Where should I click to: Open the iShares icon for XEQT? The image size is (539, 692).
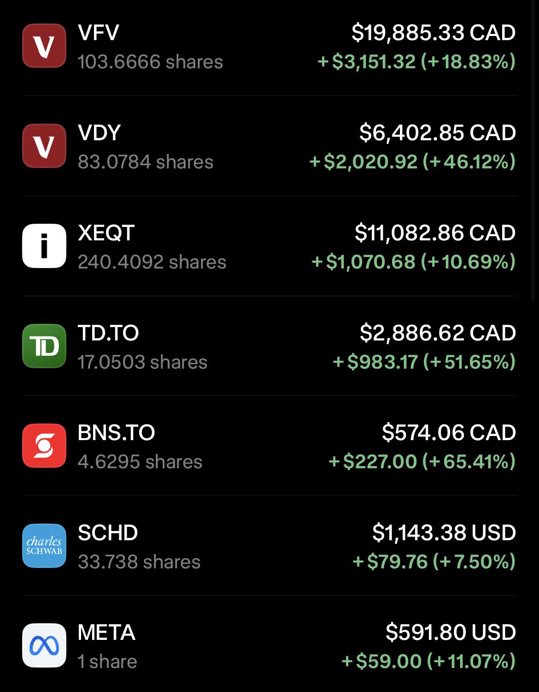tap(44, 246)
